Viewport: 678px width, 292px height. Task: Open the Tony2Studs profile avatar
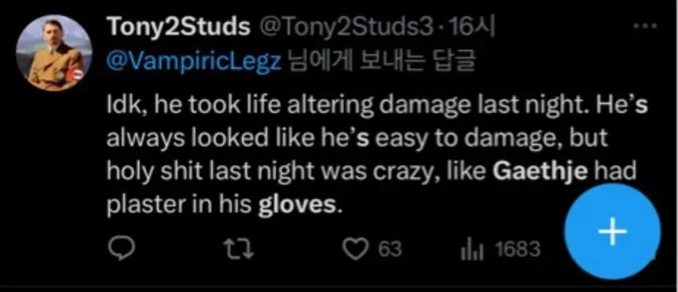coord(54,53)
